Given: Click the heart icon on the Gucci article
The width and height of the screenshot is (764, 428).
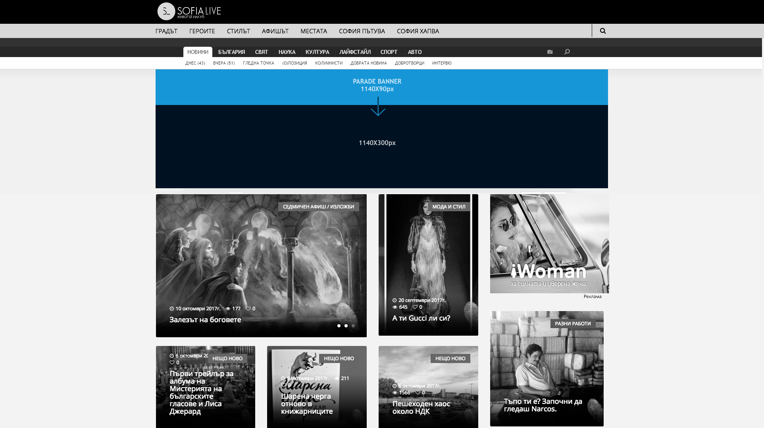Looking at the screenshot, I should [415, 307].
